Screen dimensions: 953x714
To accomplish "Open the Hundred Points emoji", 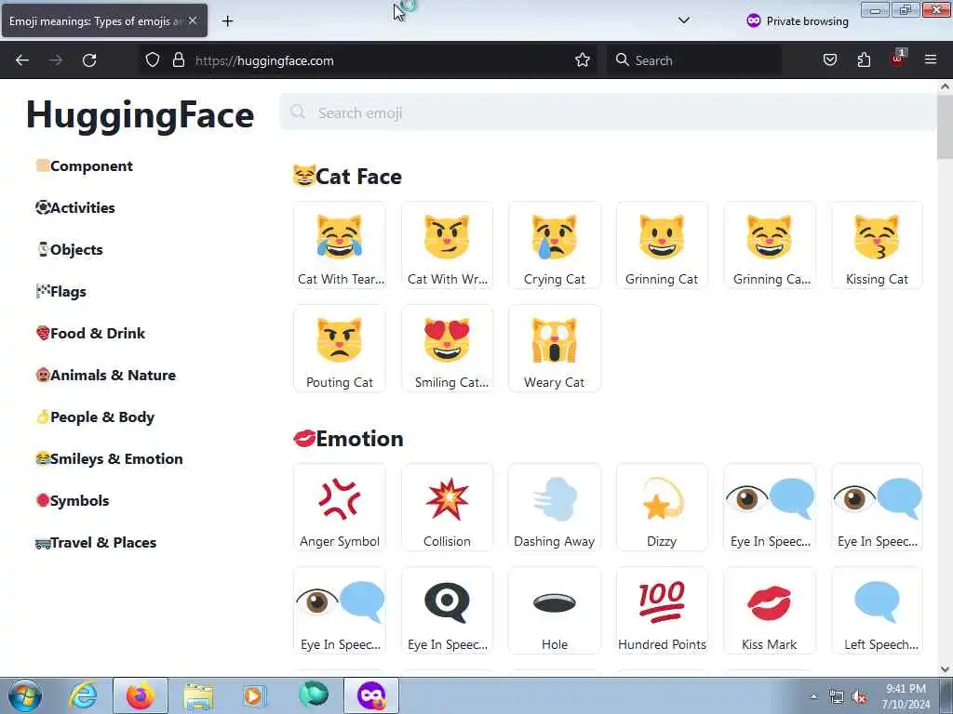I will (x=662, y=611).
